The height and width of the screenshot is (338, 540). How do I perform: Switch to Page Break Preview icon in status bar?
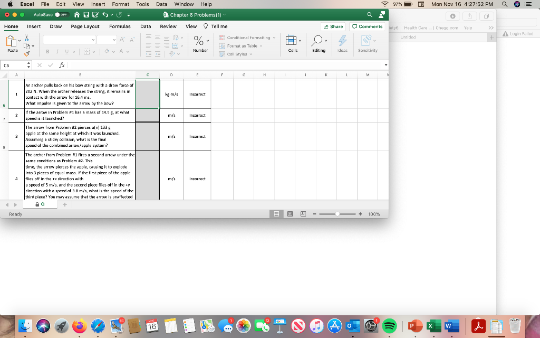303,214
